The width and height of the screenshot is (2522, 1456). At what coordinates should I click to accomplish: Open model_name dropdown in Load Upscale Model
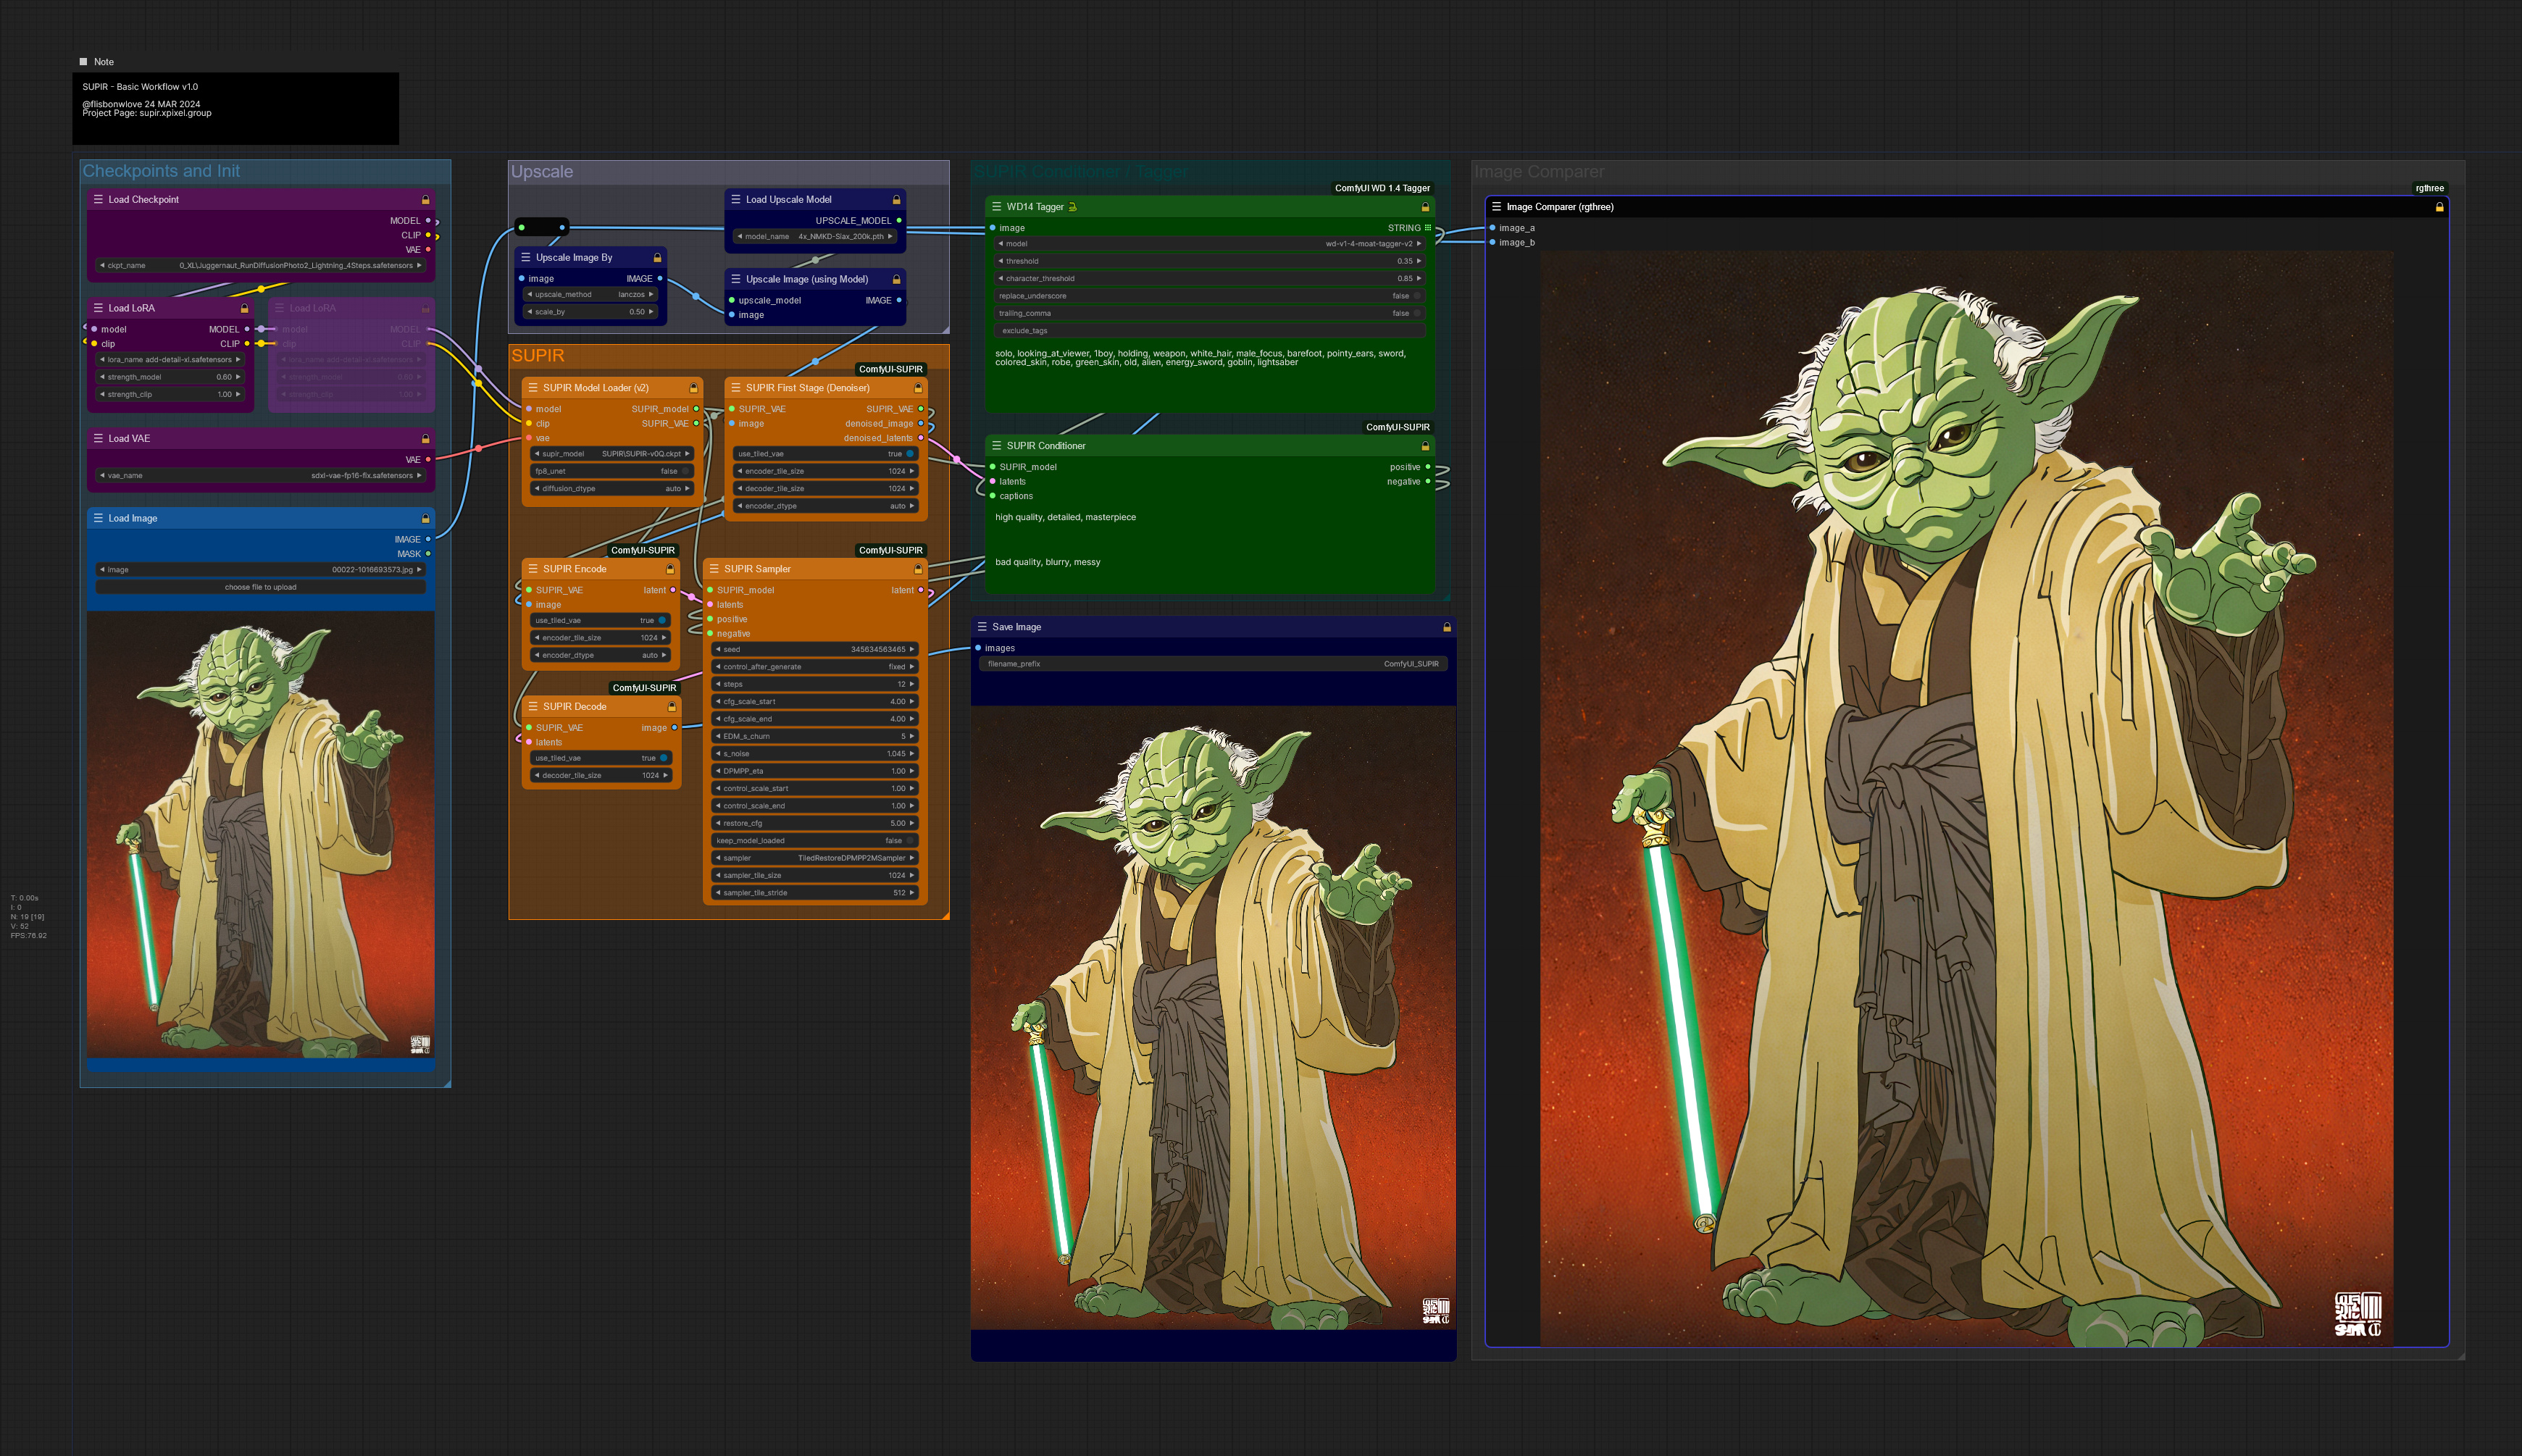815,237
